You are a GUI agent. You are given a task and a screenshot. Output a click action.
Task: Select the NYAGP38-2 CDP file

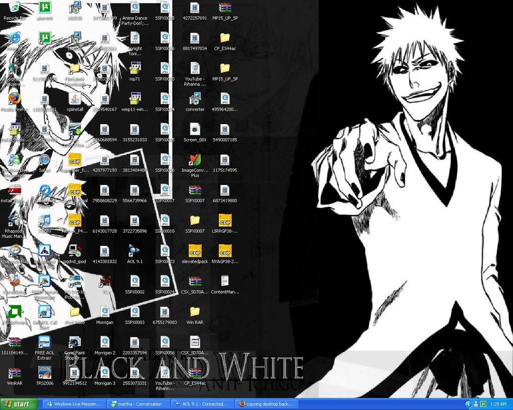tap(225, 254)
